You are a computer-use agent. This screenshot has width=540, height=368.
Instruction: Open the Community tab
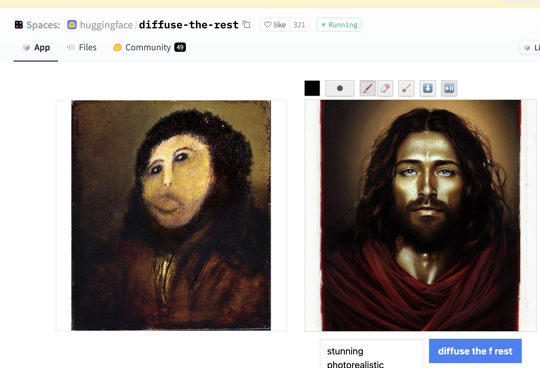148,47
